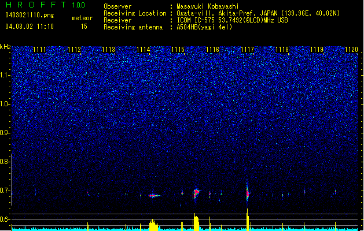Select the ICOM IC-575 receiver text

click(x=232, y=20)
